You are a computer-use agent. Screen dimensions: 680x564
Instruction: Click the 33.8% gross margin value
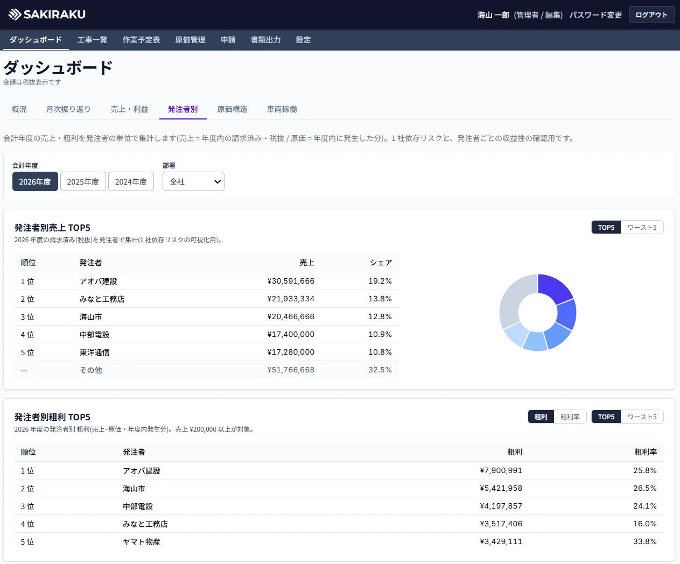tap(645, 541)
